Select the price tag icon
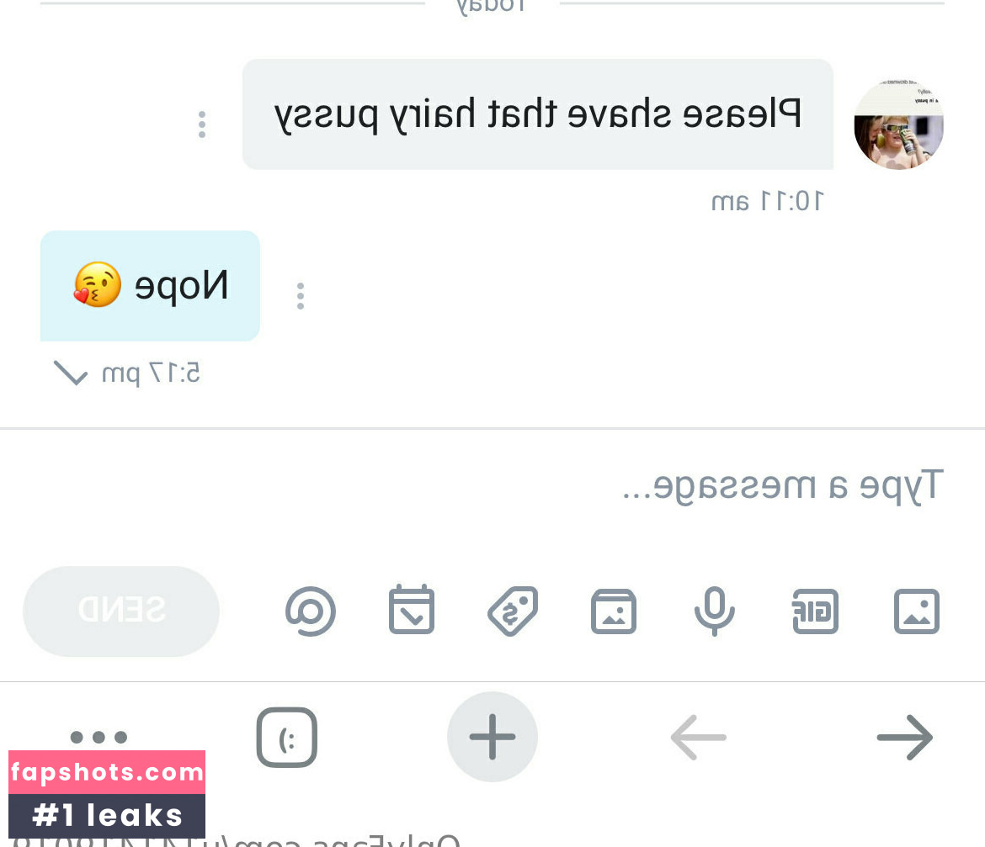The image size is (985, 847). pos(514,611)
